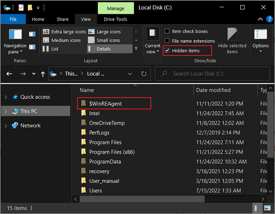Click the Manage contextual tab
Screen dimensions: 275x214
tap(116, 8)
